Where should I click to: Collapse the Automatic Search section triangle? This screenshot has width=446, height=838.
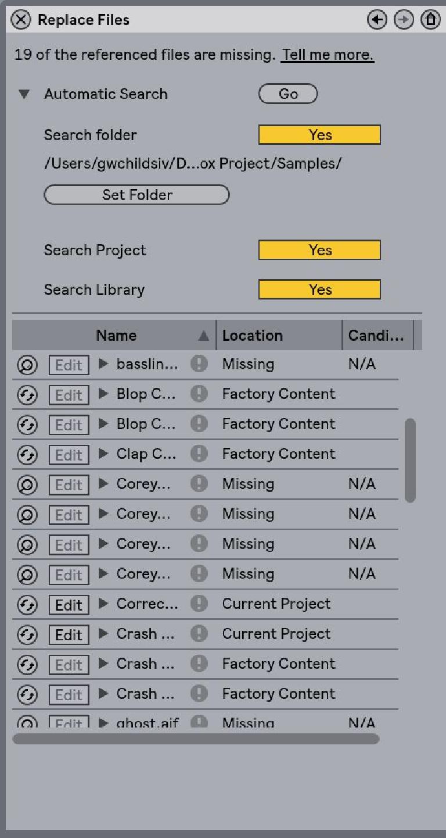pos(24,94)
